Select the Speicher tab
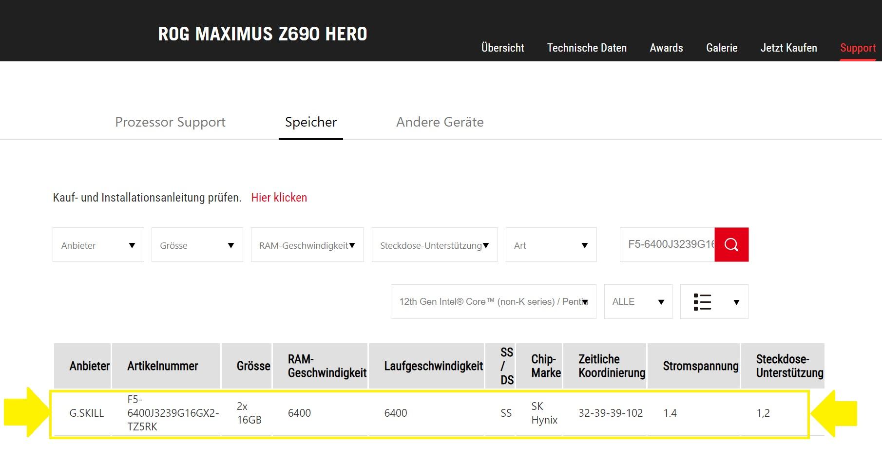The width and height of the screenshot is (882, 463). (311, 122)
